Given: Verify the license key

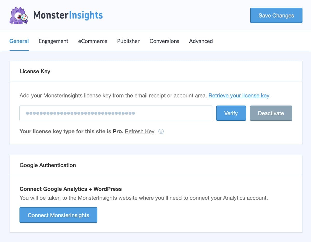Looking at the screenshot, I should tap(231, 113).
